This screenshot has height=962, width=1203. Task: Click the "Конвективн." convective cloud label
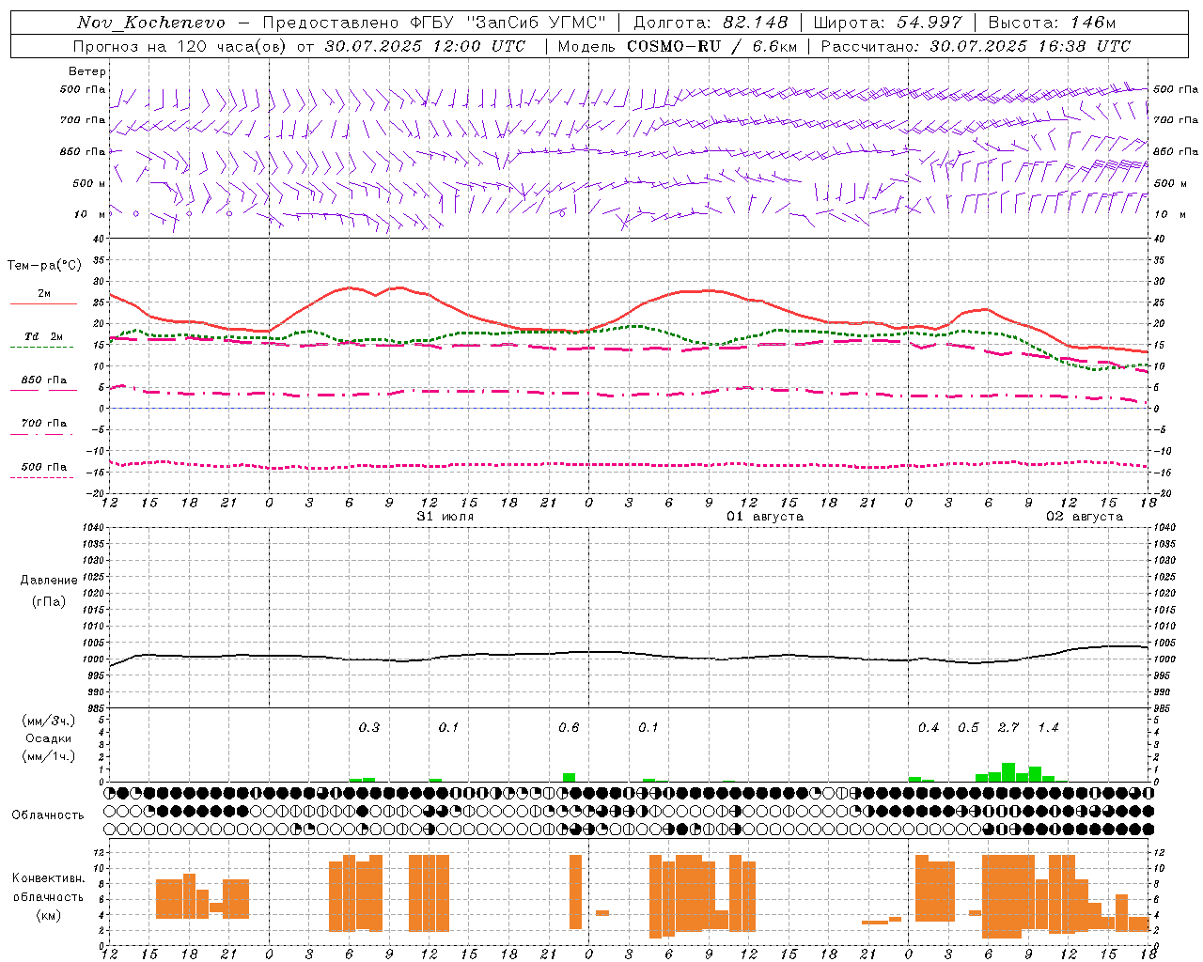49,878
